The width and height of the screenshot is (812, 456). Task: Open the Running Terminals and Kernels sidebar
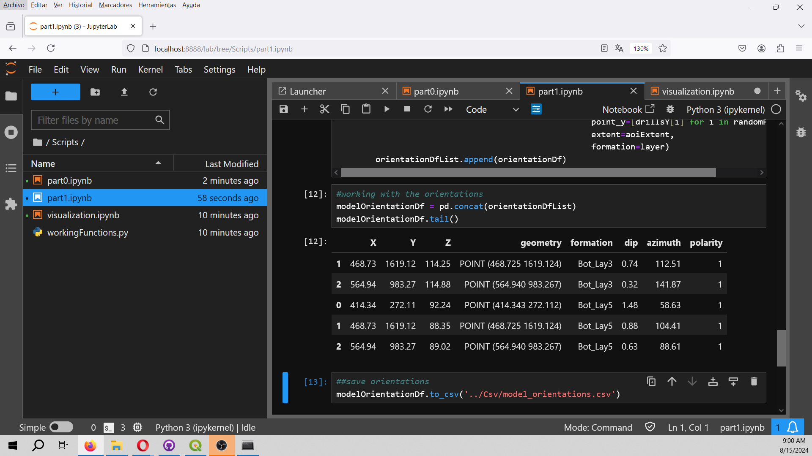[x=11, y=132]
